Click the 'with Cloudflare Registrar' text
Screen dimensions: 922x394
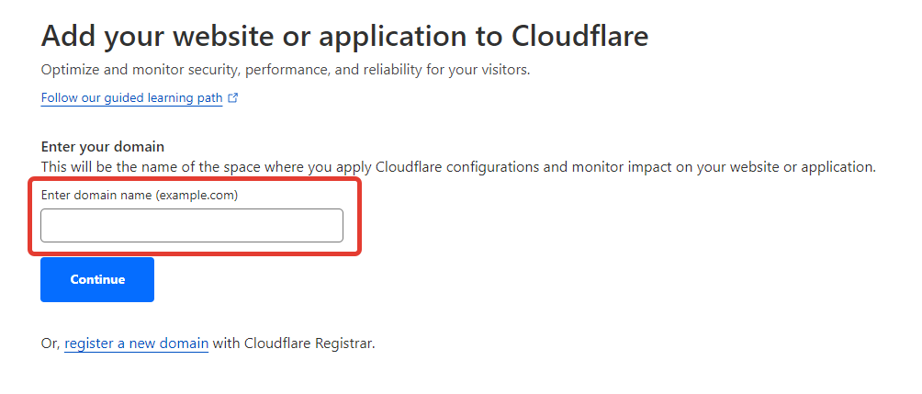point(294,343)
